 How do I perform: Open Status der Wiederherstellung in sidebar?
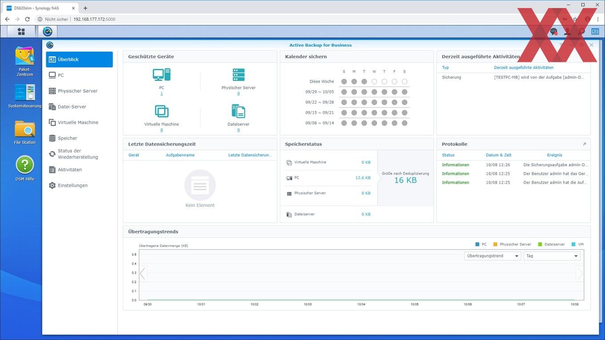[79, 154]
